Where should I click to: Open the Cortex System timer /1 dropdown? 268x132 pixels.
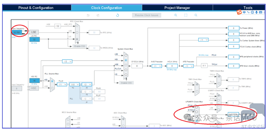(203, 40)
